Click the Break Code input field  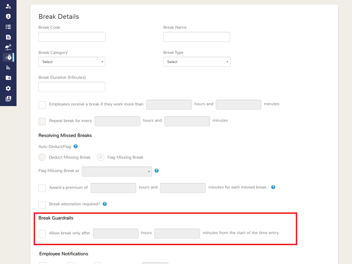coord(72,37)
